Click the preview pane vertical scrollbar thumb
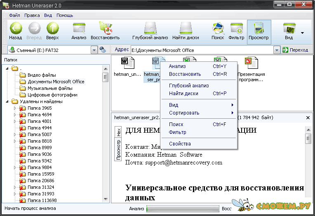The height and width of the screenshot is (216, 315). tap(308, 139)
